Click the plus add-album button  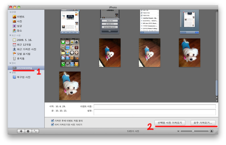21,131
